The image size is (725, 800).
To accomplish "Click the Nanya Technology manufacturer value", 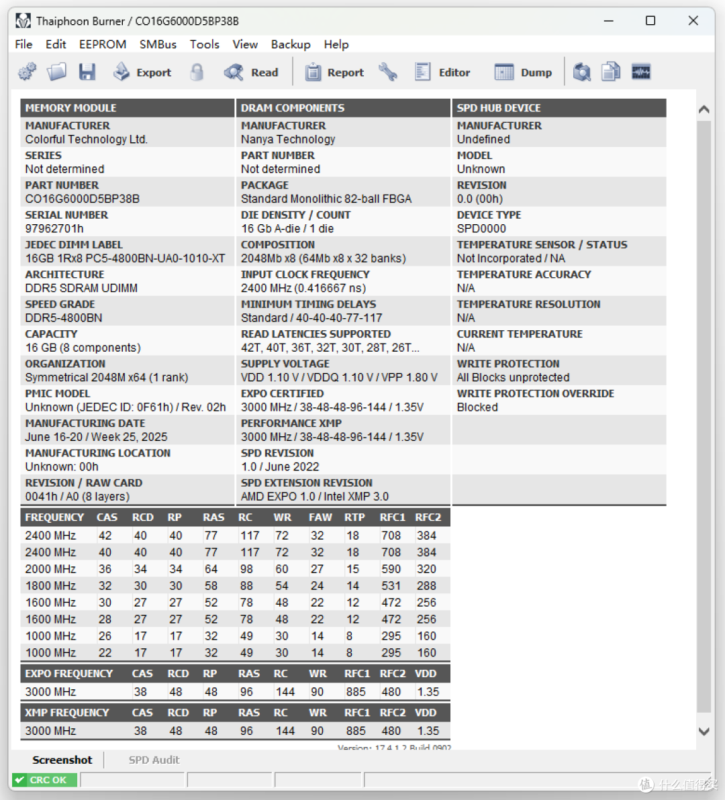I will tap(288, 140).
